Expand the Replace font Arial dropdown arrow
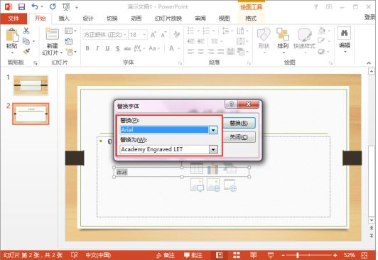Screen dimensions: 378x260 pyautogui.click(x=213, y=130)
